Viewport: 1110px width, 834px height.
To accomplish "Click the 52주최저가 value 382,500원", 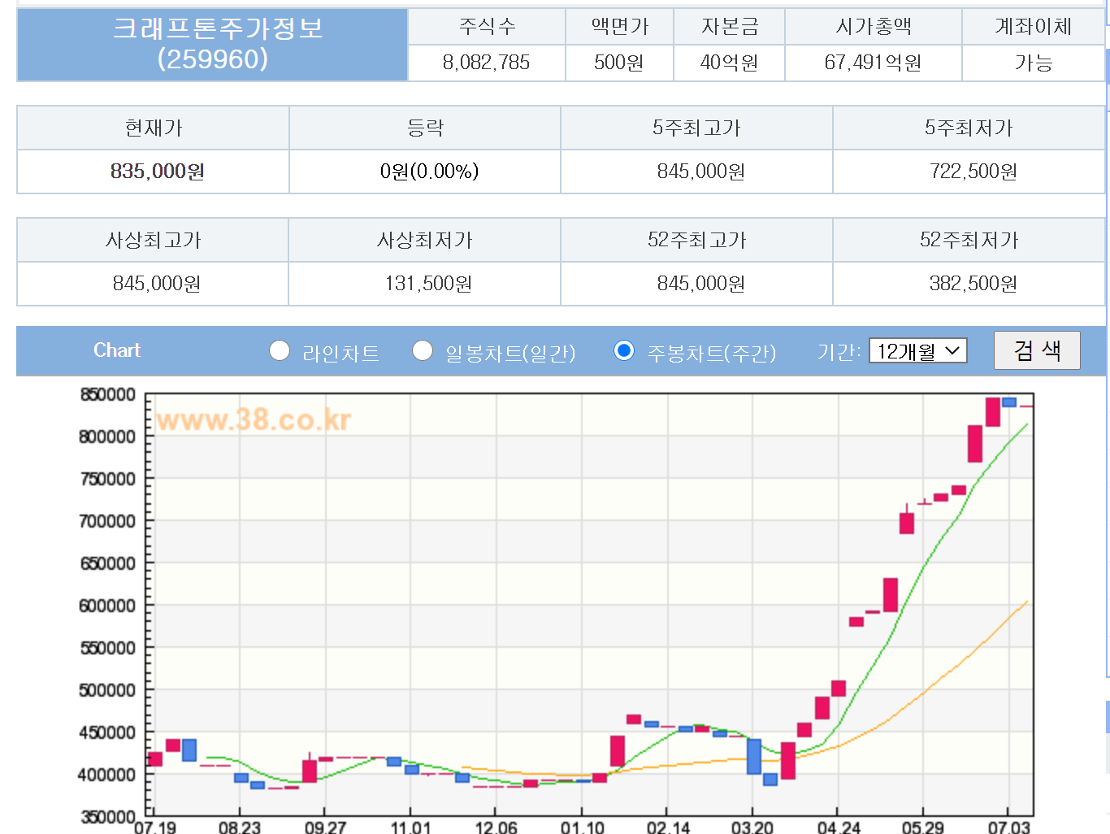I will tap(973, 284).
